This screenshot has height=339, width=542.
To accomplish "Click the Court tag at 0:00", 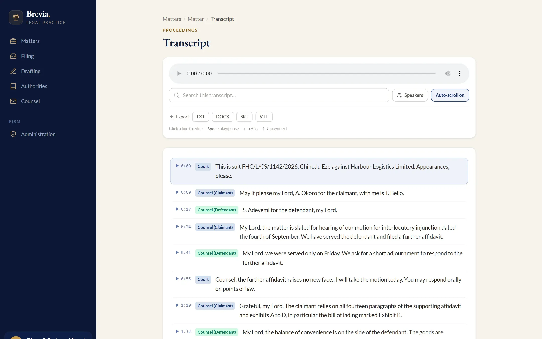I will coord(203,166).
